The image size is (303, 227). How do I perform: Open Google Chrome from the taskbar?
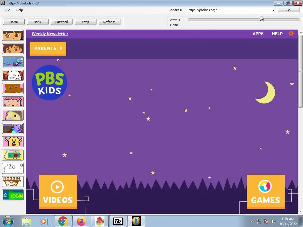(63, 221)
